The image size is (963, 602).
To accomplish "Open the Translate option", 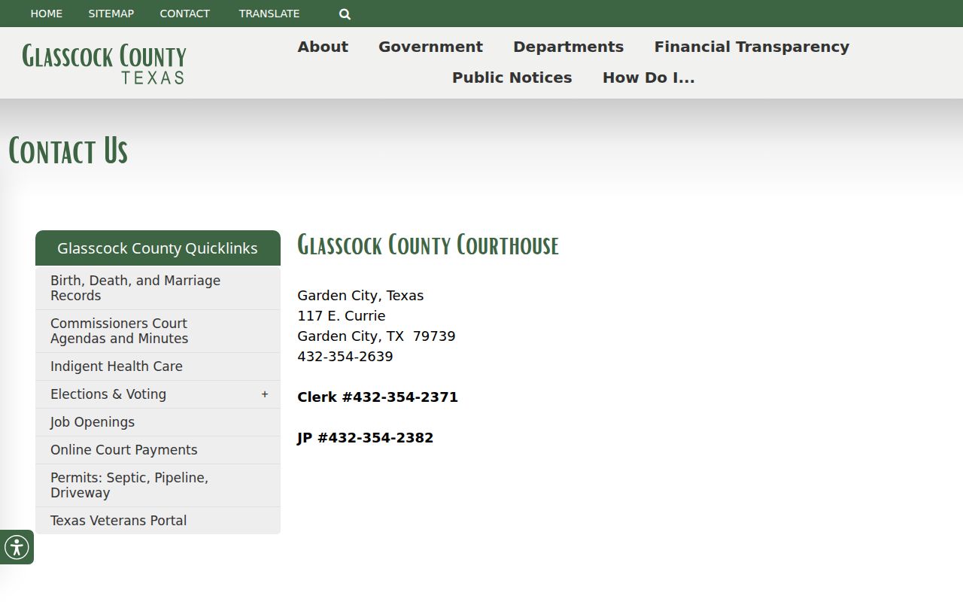I will [x=269, y=14].
